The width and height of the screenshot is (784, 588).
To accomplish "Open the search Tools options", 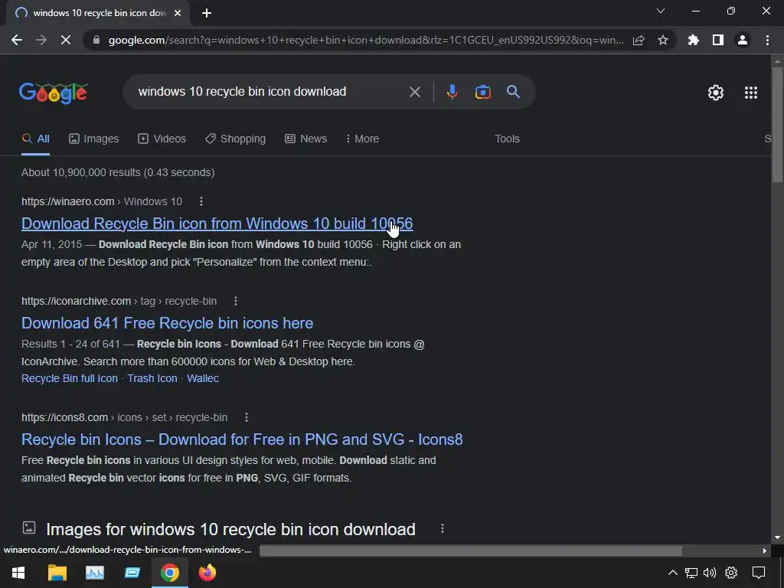I will click(507, 139).
